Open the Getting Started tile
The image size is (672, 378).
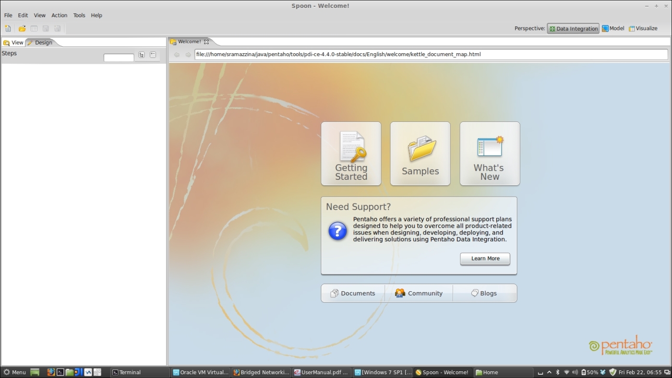351,154
